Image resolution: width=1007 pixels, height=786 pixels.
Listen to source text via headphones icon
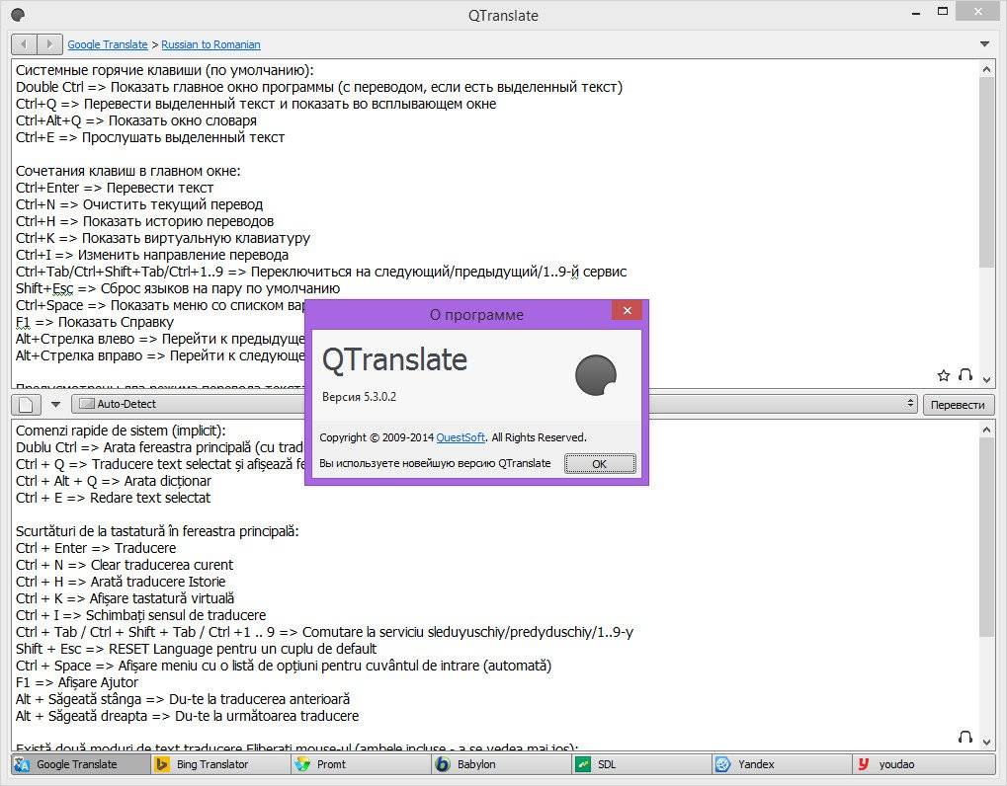[965, 374]
